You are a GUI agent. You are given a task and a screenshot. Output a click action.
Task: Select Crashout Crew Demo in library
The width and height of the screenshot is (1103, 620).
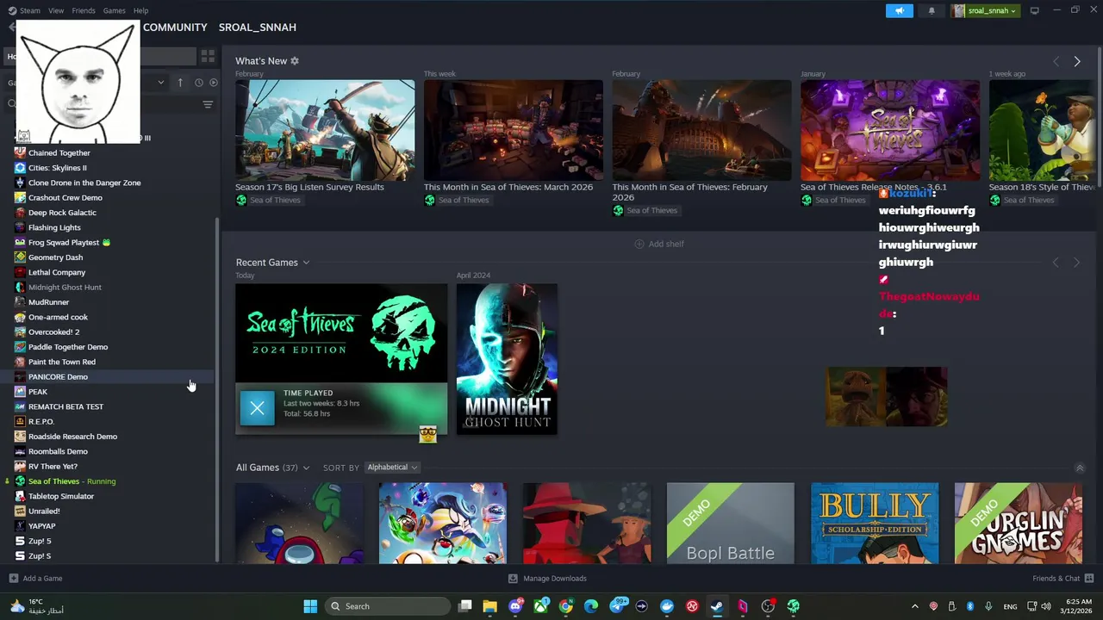pyautogui.click(x=65, y=198)
